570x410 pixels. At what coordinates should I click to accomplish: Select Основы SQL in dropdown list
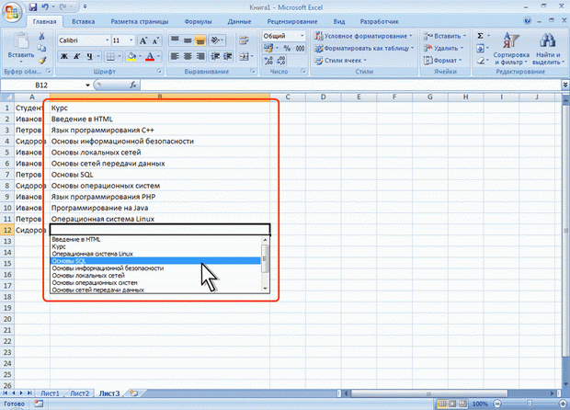point(155,261)
